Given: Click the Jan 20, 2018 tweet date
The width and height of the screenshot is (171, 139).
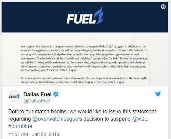Looking at the screenshot, I should pos(46,134).
